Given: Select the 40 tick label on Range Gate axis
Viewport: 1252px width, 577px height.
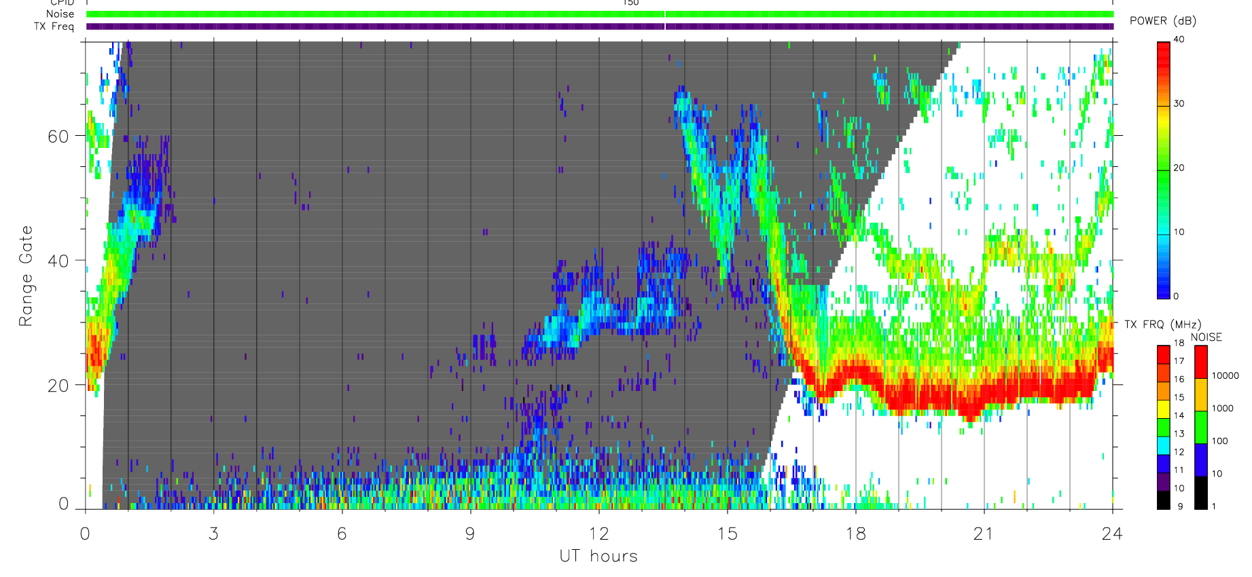Looking at the screenshot, I should tap(58, 261).
